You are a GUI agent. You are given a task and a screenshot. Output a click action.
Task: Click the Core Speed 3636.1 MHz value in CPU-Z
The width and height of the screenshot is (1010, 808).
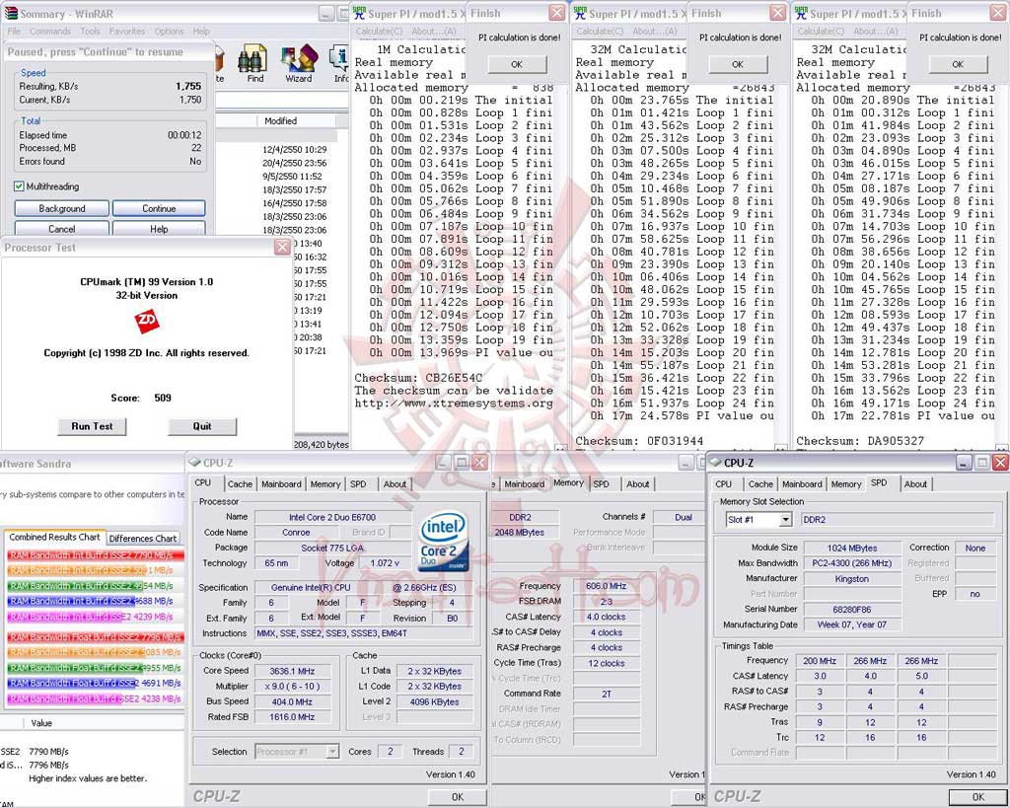click(292, 671)
